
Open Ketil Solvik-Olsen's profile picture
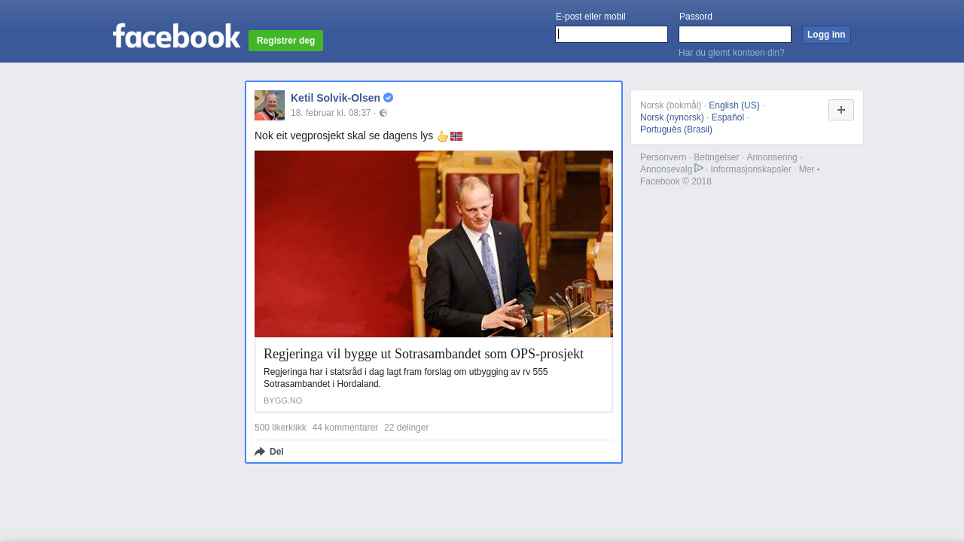coord(270,105)
